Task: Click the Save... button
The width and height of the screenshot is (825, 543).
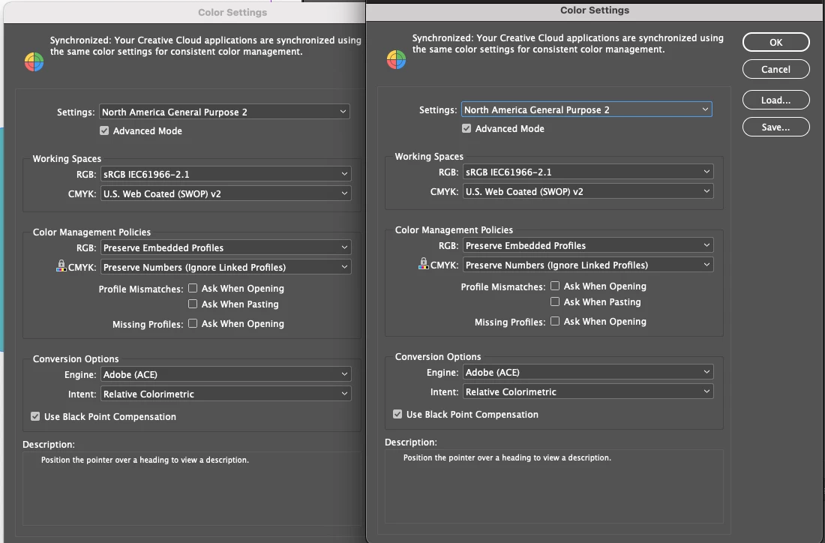Action: click(x=776, y=127)
